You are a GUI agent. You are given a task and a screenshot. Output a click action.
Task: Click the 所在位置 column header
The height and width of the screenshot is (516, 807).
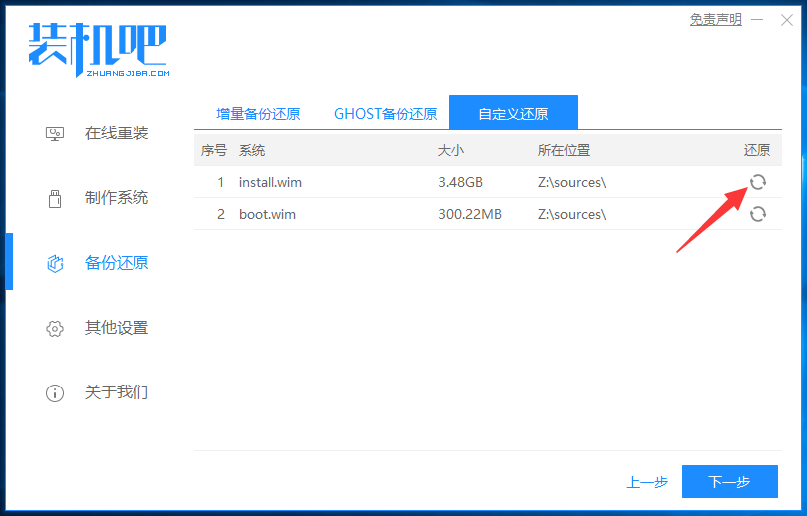click(564, 150)
